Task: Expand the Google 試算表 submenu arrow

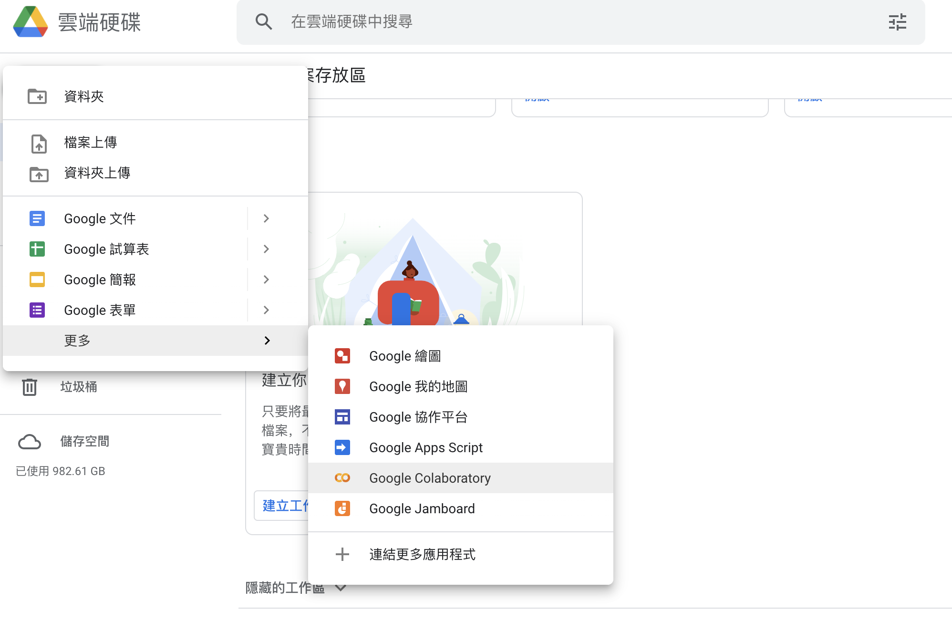Action: [x=266, y=249]
